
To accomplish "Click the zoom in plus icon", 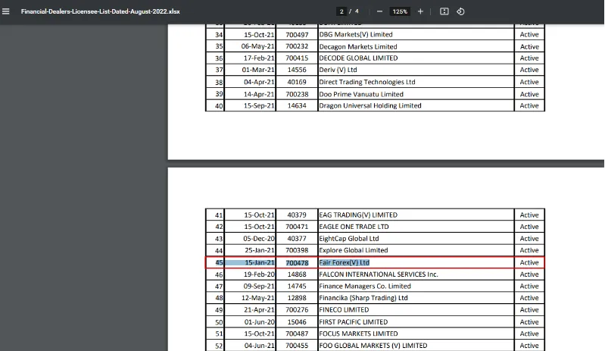I will (420, 11).
